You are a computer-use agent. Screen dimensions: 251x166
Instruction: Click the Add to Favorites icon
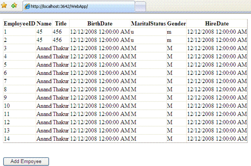[14, 5]
